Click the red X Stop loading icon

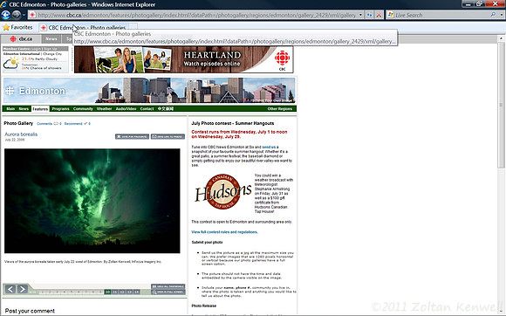coord(379,15)
